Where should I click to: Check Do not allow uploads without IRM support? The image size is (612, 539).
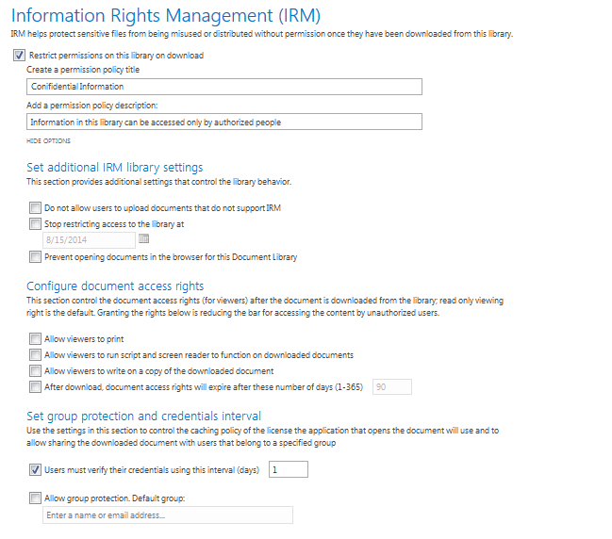(x=35, y=207)
